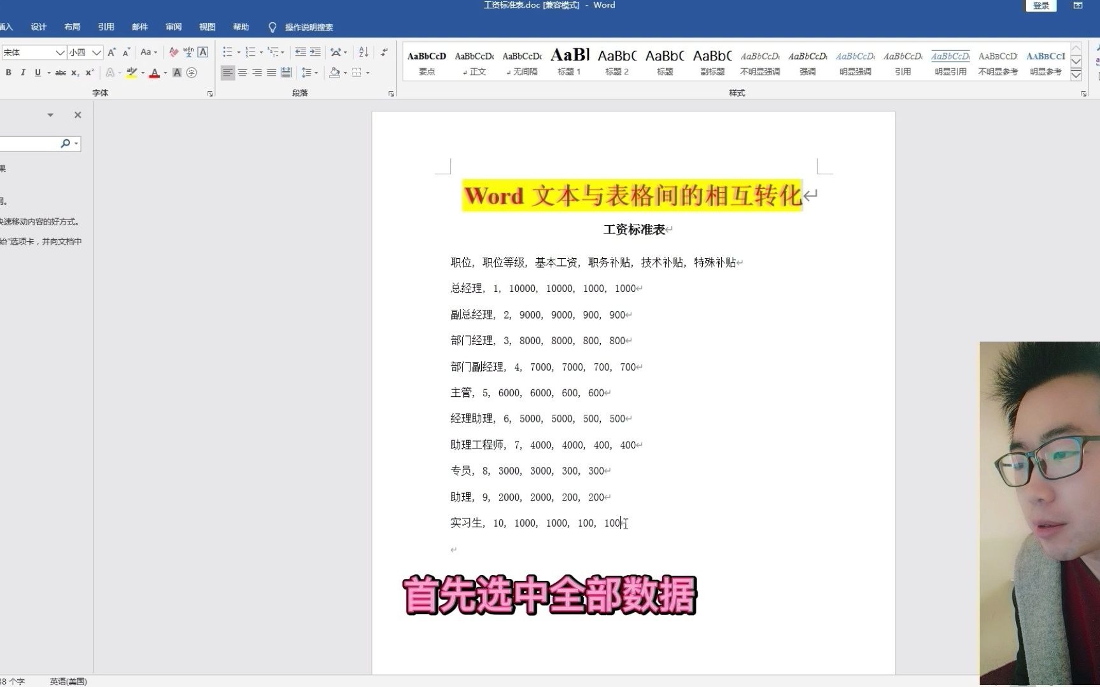Toggle bold formatting
This screenshot has width=1100, height=687.
pyautogui.click(x=8, y=73)
